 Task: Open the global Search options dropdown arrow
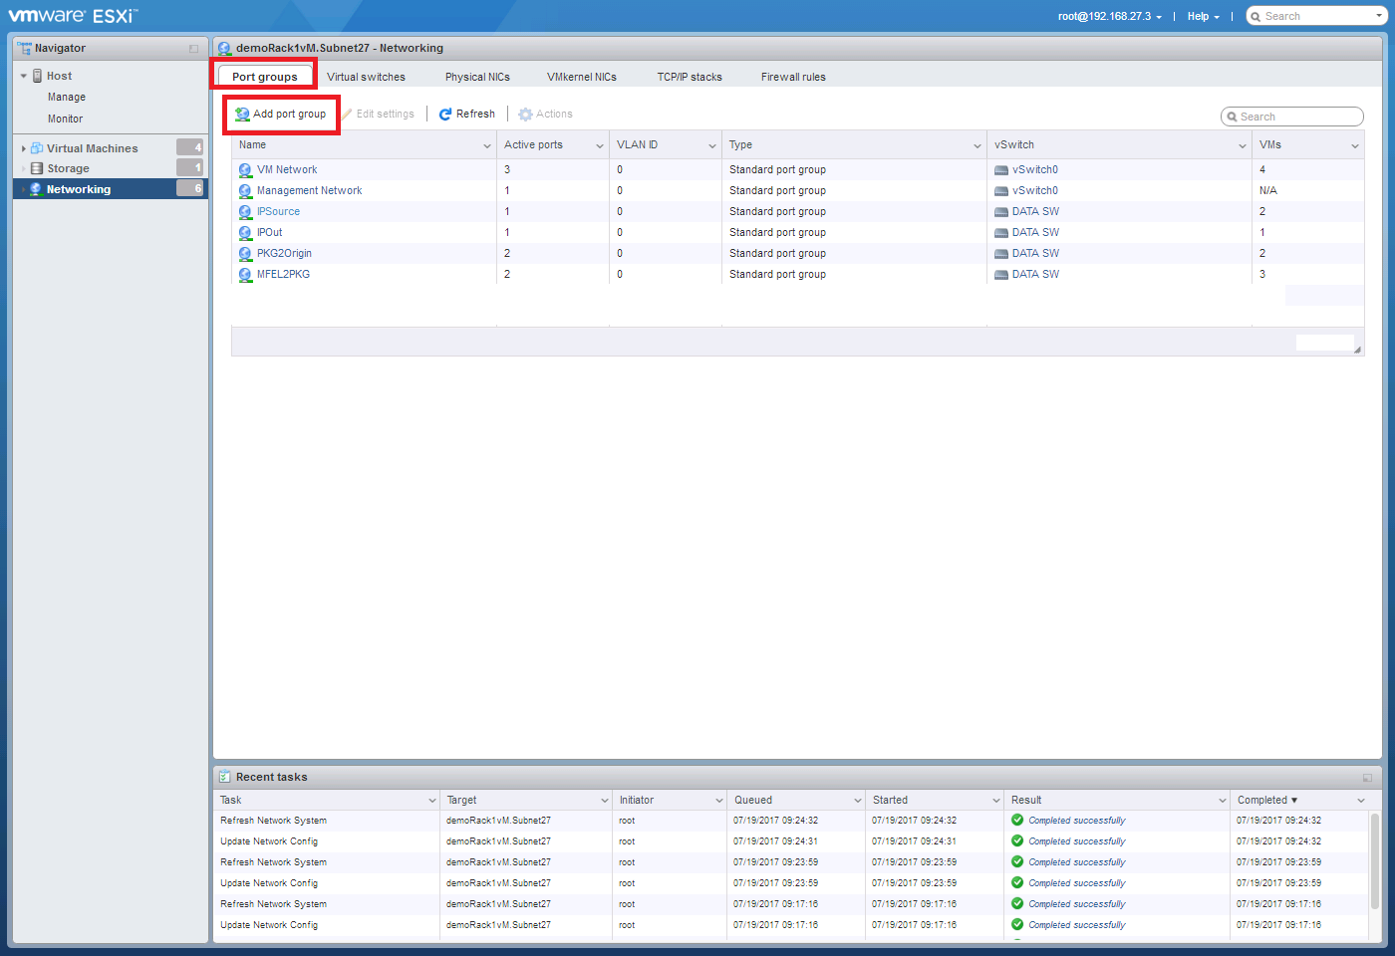(x=1379, y=16)
